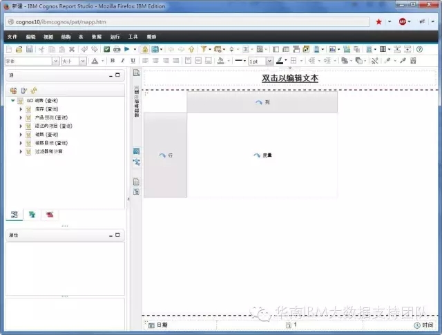Toggle Underline formatting
The height and width of the screenshot is (335, 442).
[x=133, y=61]
